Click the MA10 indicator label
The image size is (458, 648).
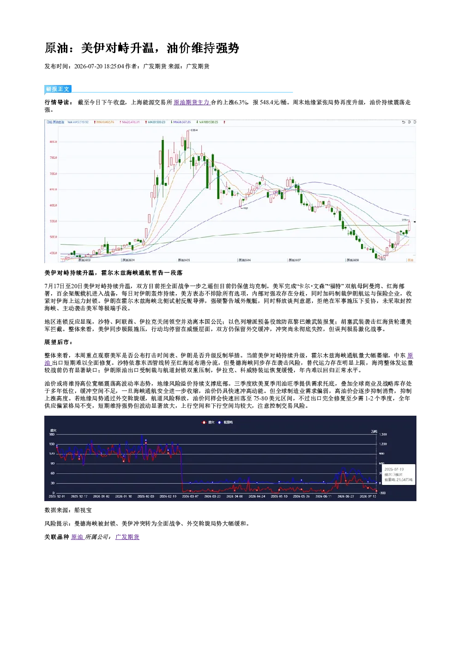click(105, 122)
